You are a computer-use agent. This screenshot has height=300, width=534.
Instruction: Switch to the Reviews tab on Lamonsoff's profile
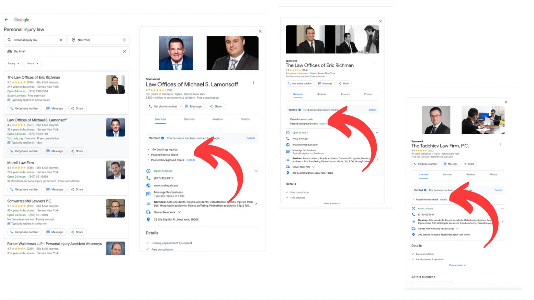pos(217,119)
